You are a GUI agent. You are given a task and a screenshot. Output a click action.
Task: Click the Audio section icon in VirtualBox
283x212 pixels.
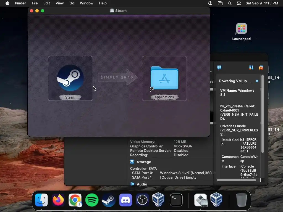pyautogui.click(x=132, y=184)
